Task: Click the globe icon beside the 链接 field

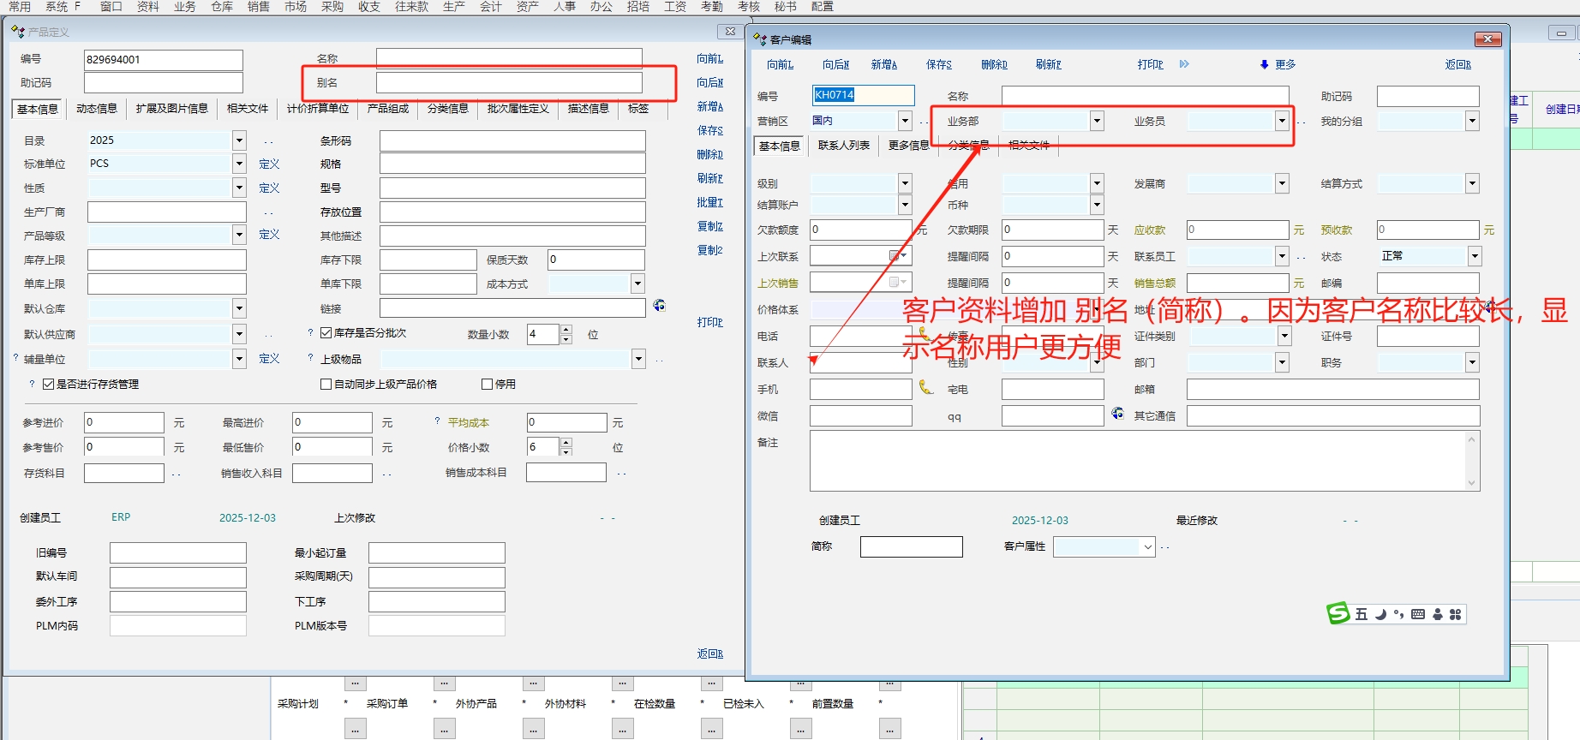Action: point(659,306)
